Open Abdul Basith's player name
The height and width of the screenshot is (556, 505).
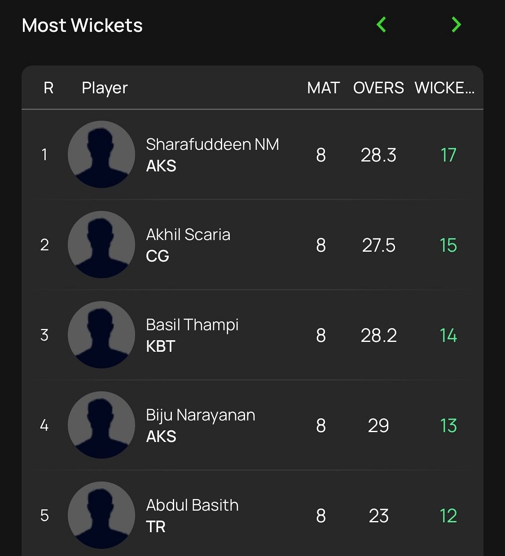pos(192,505)
